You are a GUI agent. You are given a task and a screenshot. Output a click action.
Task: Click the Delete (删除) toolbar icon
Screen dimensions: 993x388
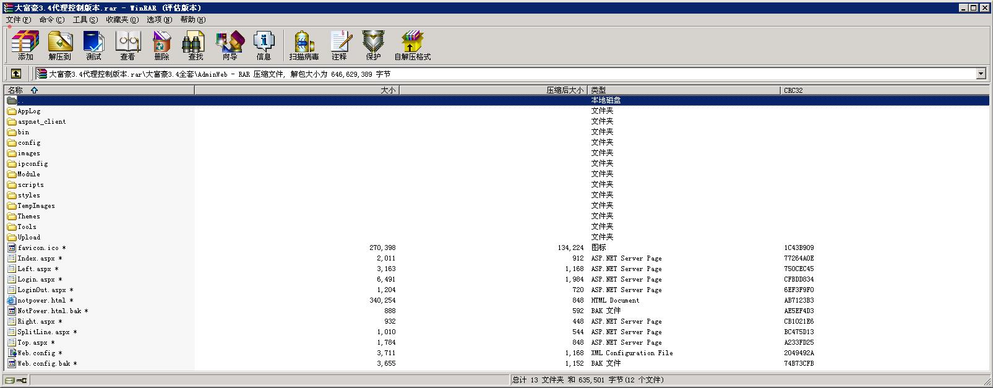click(161, 45)
